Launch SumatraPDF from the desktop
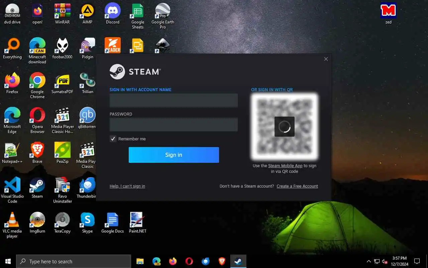Viewport: 428px width, 268px height. (x=63, y=84)
